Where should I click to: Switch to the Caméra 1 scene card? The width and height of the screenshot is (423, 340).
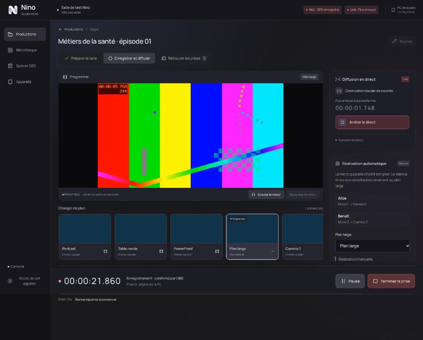(303, 237)
